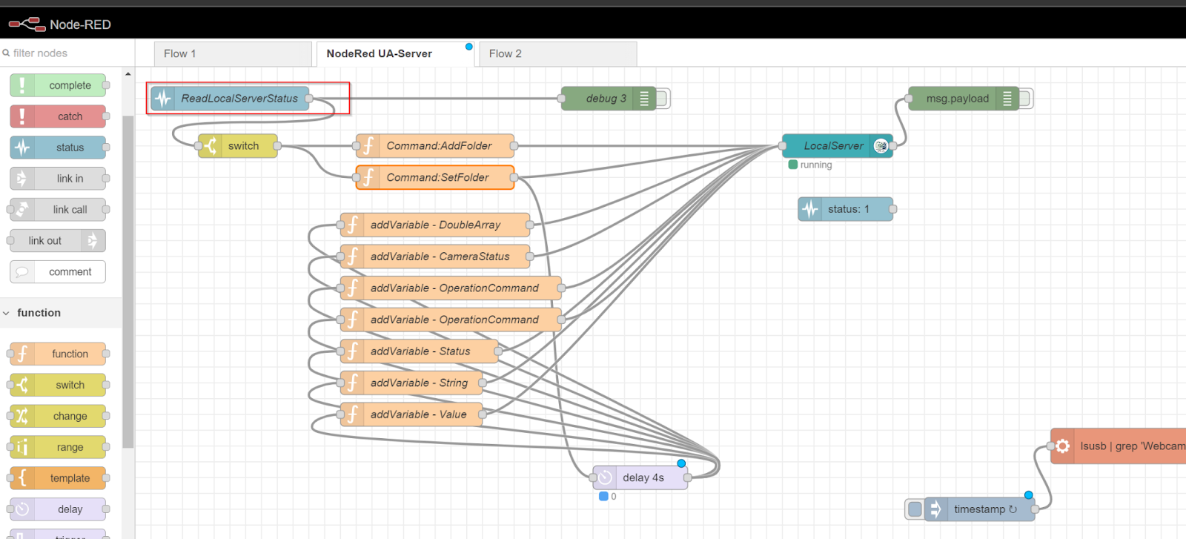The height and width of the screenshot is (539, 1186).
Task: Pick the comment palette node
Action: [58, 272]
